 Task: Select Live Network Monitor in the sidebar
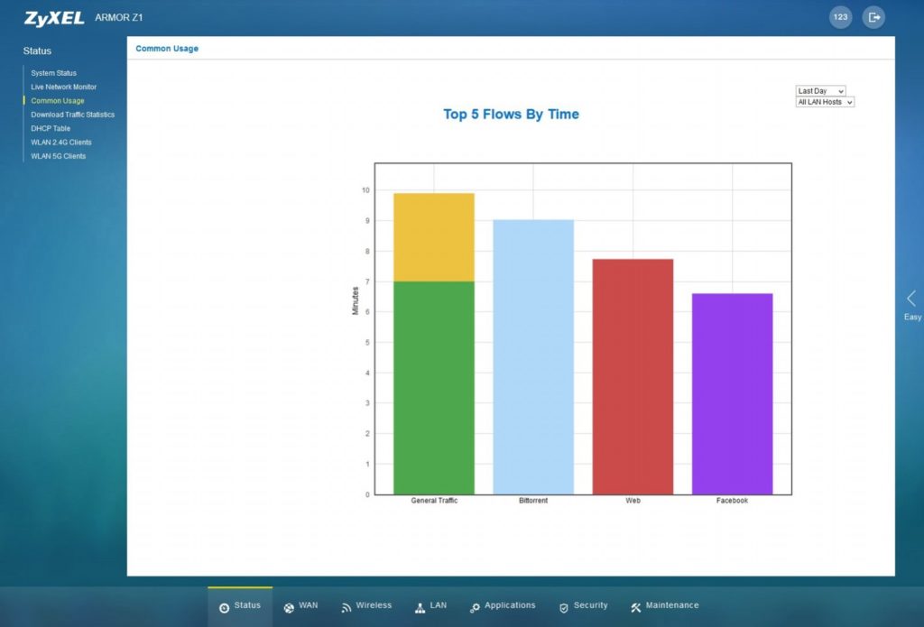64,87
